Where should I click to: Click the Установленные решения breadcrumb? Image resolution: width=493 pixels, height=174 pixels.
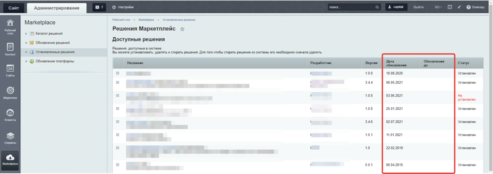coord(179,20)
